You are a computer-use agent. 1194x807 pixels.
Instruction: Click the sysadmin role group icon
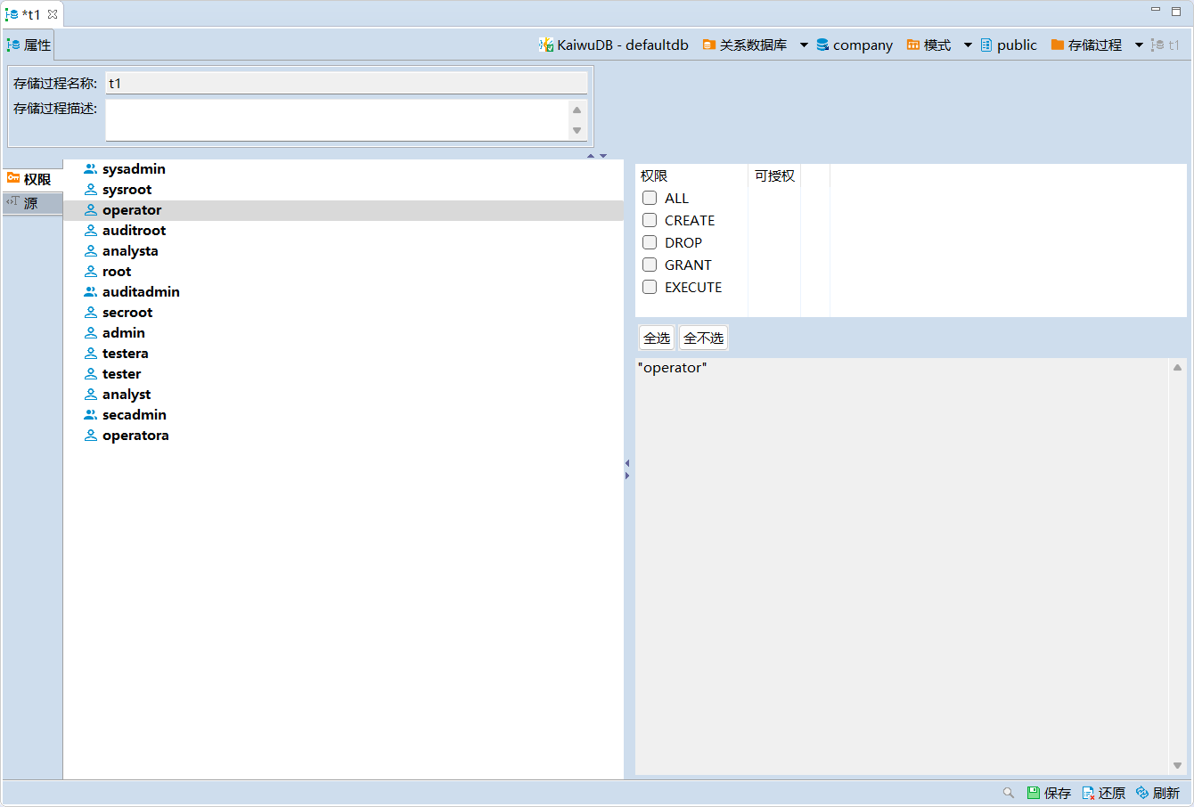click(x=91, y=169)
